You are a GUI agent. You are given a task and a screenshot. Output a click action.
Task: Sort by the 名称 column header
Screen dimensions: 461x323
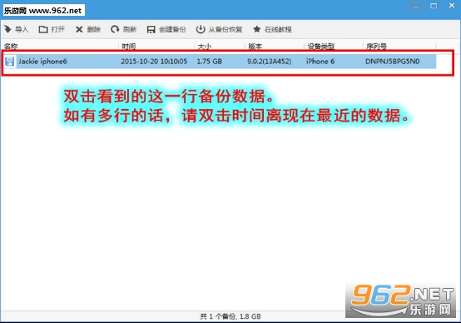pyautogui.click(x=11, y=46)
